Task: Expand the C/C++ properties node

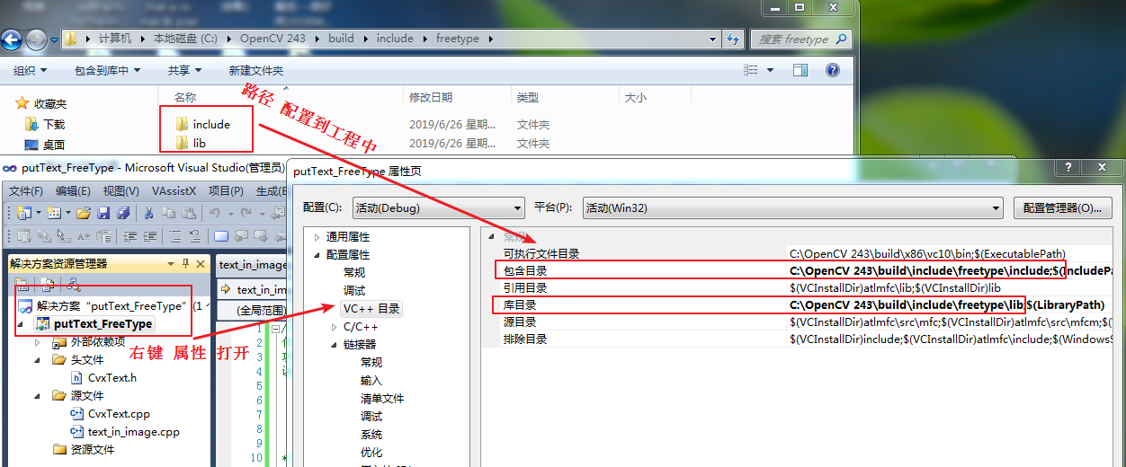Action: 335,327
